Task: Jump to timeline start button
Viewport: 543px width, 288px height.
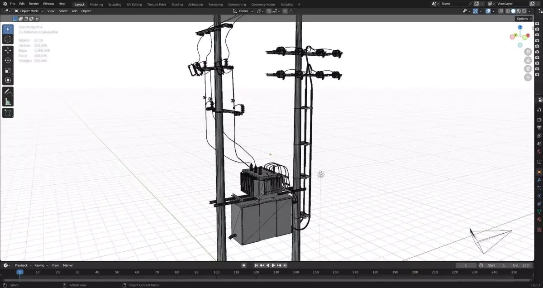Action: click(x=256, y=265)
